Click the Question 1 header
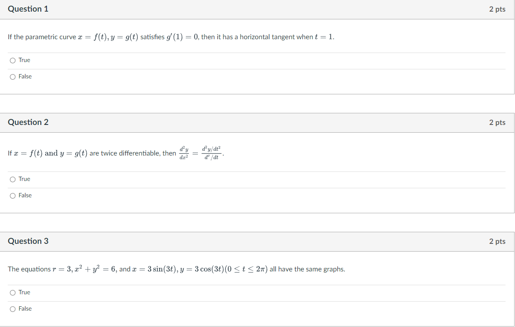The height and width of the screenshot is (327, 515). (28, 9)
